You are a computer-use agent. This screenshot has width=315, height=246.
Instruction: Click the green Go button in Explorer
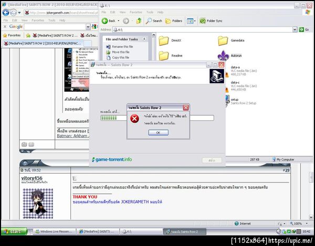[x=304, y=30]
